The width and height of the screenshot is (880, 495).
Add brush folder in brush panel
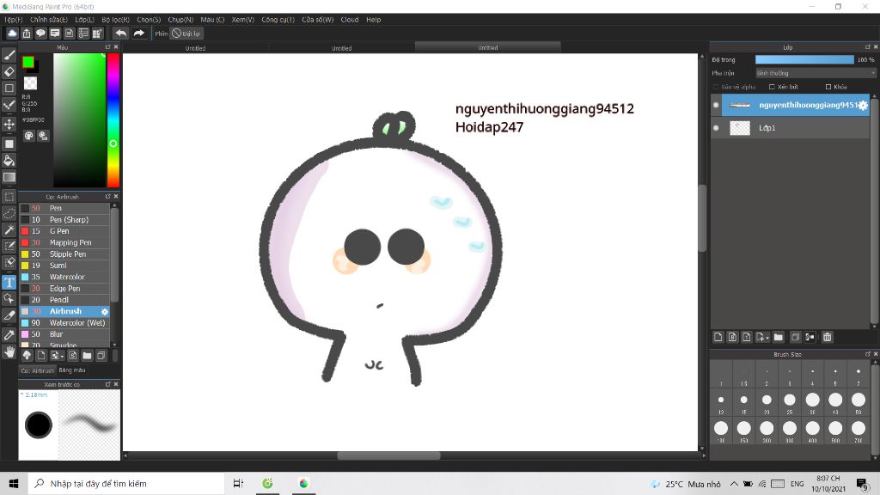tap(87, 355)
